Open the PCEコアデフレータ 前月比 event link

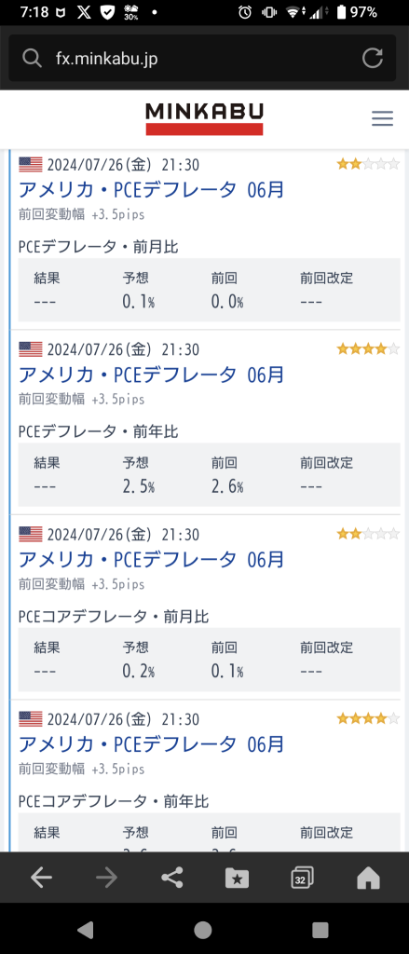click(152, 559)
